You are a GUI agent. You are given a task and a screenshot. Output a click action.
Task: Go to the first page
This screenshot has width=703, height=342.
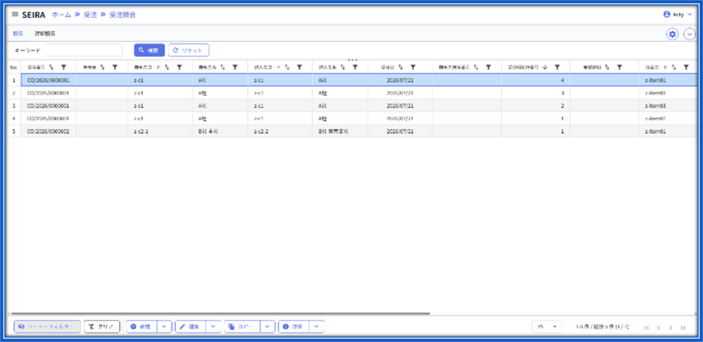click(x=647, y=327)
